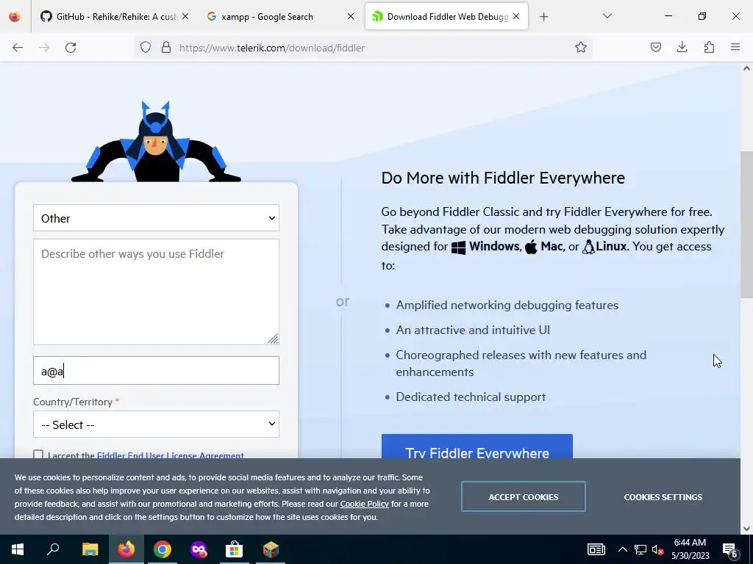Click the page vertical scrollbar thumb
753x564 pixels.
pos(746,225)
